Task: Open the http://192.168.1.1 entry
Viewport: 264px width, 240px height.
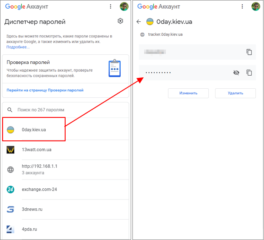Action: point(66,170)
